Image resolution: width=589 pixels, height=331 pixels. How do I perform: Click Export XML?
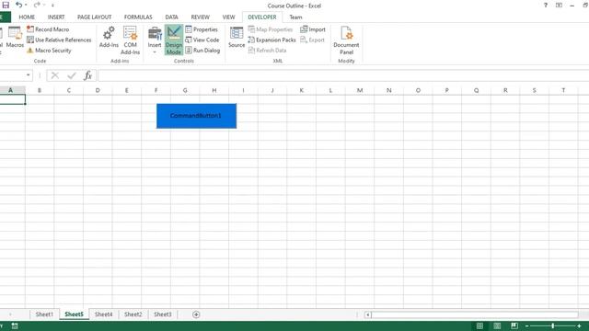(x=312, y=40)
